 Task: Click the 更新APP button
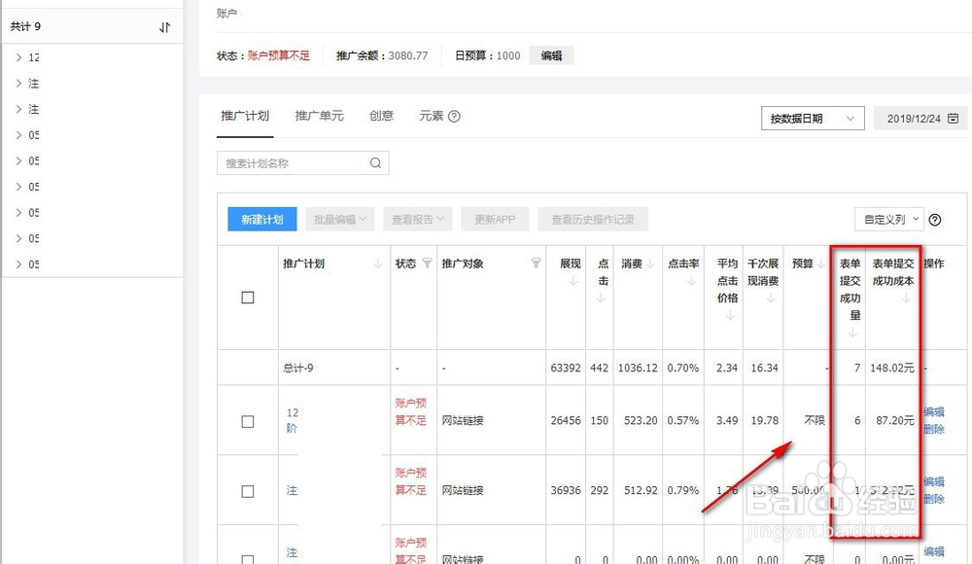[495, 220]
